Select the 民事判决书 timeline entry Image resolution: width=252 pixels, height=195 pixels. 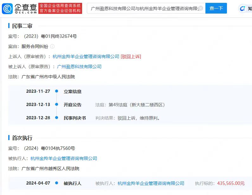[75, 118]
